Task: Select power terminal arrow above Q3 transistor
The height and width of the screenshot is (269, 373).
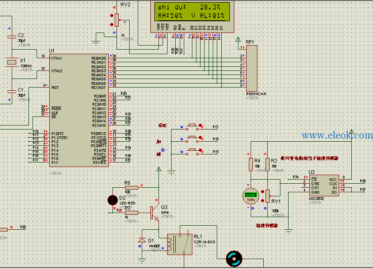Action: pos(159,169)
